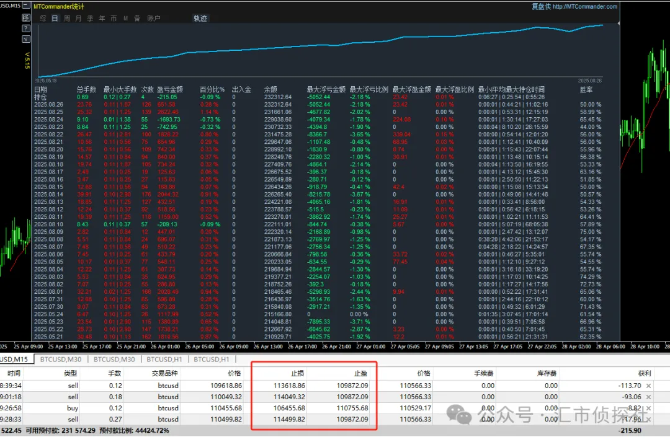This screenshot has height=442, width=670.
Task: Switch to the 周 weekly statistics tab
Action: 67,19
